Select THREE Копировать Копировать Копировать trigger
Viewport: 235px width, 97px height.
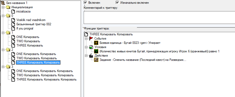pyautogui.click(x=46, y=79)
